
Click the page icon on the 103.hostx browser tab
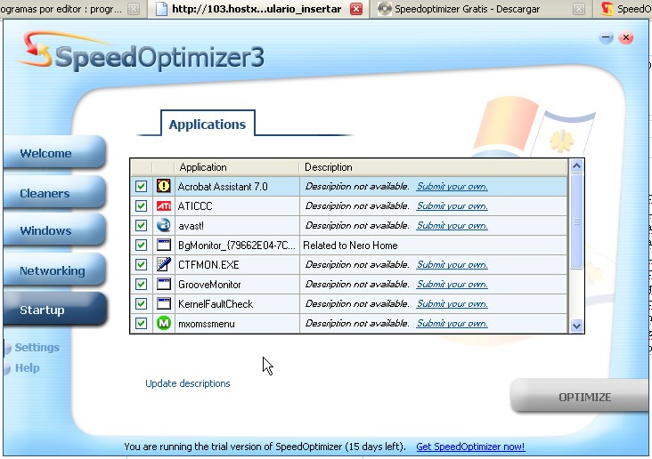tap(161, 9)
